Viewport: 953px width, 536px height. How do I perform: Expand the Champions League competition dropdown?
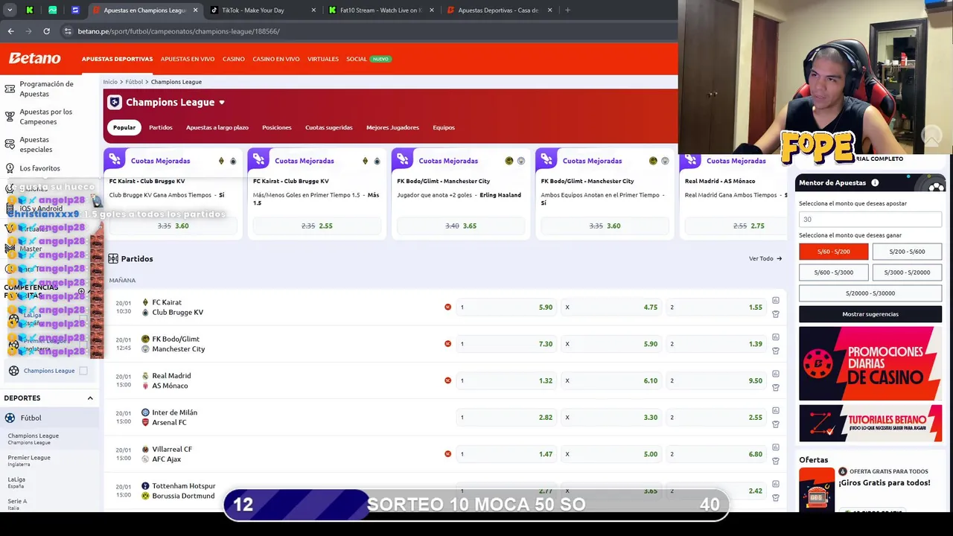point(221,103)
